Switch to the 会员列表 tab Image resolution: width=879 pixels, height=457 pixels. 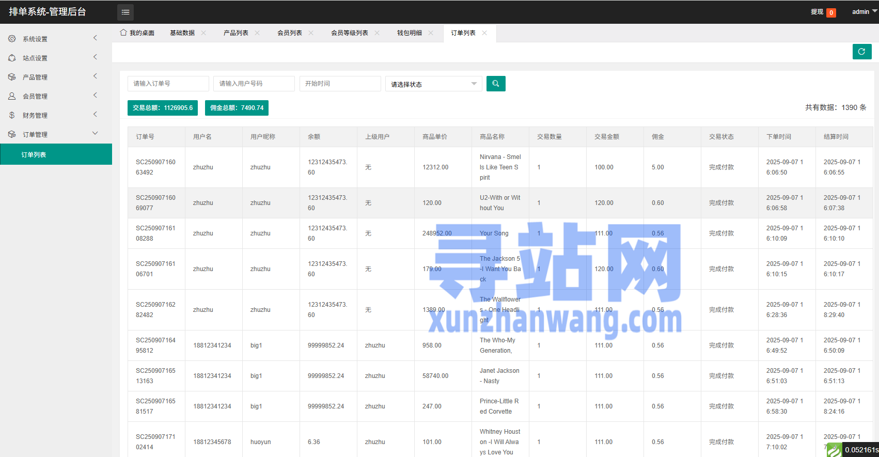coord(290,33)
